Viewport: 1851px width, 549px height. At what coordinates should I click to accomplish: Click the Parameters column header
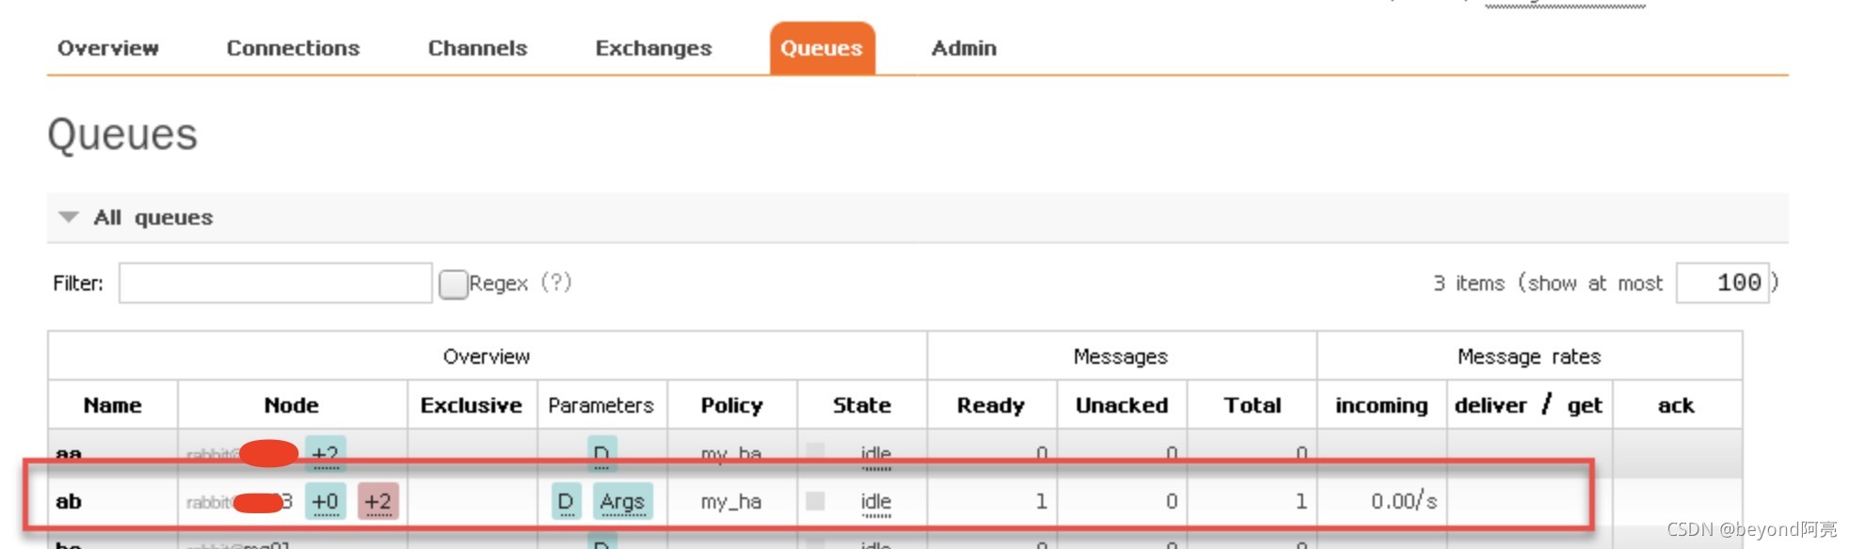[x=601, y=405]
